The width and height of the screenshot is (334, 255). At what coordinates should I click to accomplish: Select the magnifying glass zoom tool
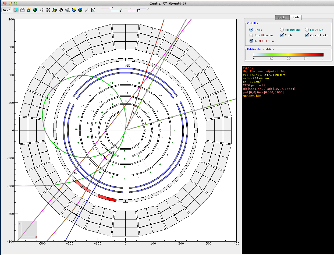(67, 10)
